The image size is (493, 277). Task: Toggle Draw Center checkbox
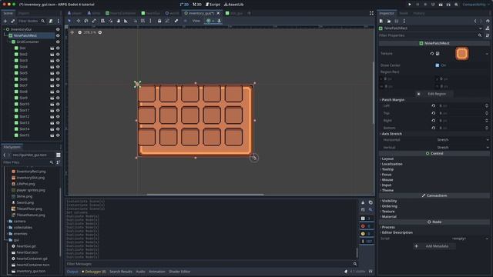point(438,65)
